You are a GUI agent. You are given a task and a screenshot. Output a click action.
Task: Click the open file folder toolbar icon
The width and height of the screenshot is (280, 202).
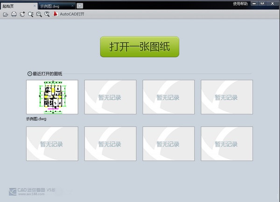[6, 14]
